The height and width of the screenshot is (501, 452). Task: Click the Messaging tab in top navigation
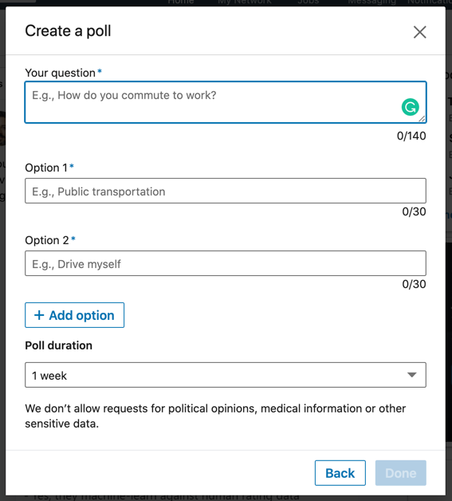pyautogui.click(x=371, y=2)
